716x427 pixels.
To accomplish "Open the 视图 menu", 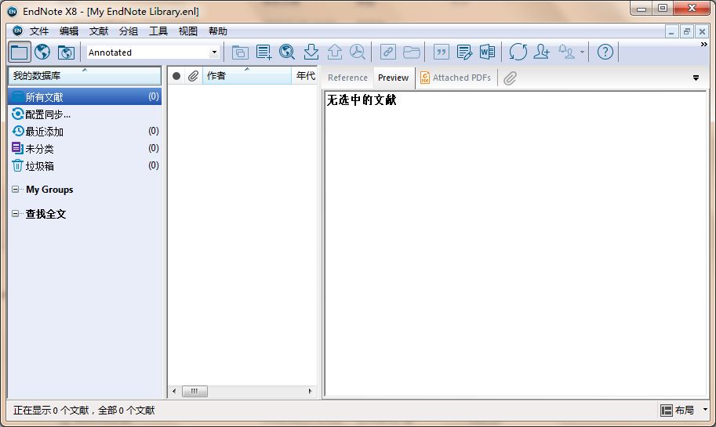I will click(188, 31).
